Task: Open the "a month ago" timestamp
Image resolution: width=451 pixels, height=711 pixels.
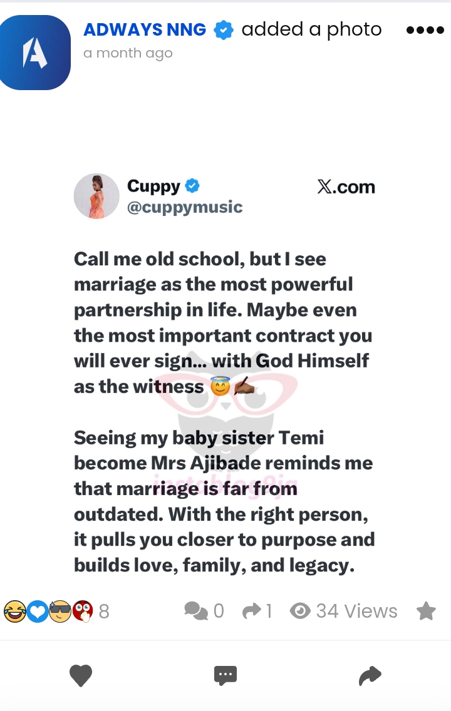Action: click(128, 53)
